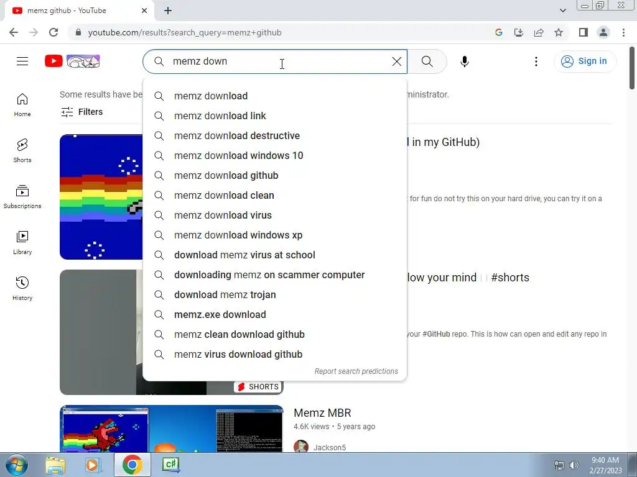Open the tab search dropdown arrow
The width and height of the screenshot is (637, 477).
[x=562, y=11]
